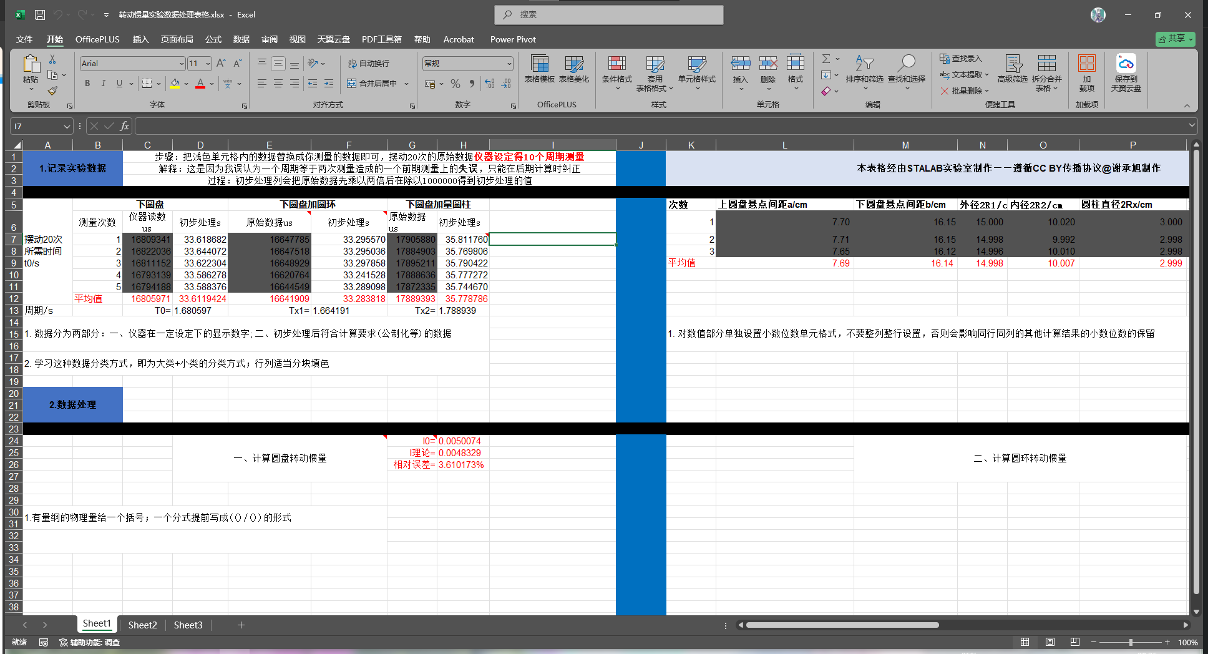1208x654 pixels.
Task: Expand the number format (常规) dropdown
Action: (x=509, y=64)
